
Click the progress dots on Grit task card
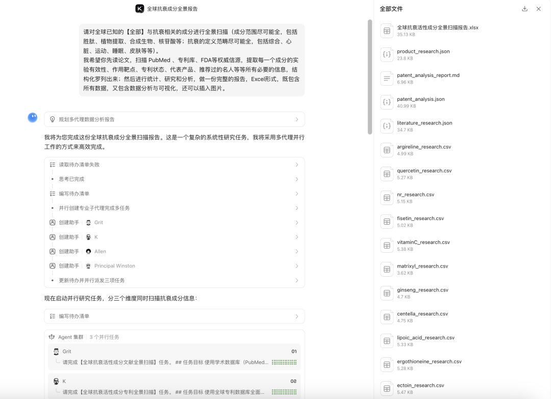[284, 362]
